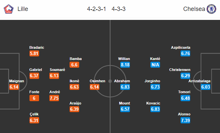This screenshot has width=220, height=133.
Task: Click the 4-3-3 formation label
Action: pos(118,9)
